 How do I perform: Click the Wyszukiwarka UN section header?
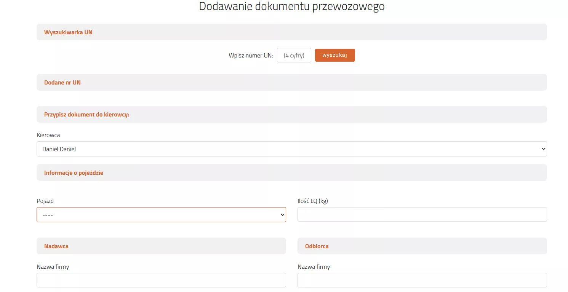(68, 32)
